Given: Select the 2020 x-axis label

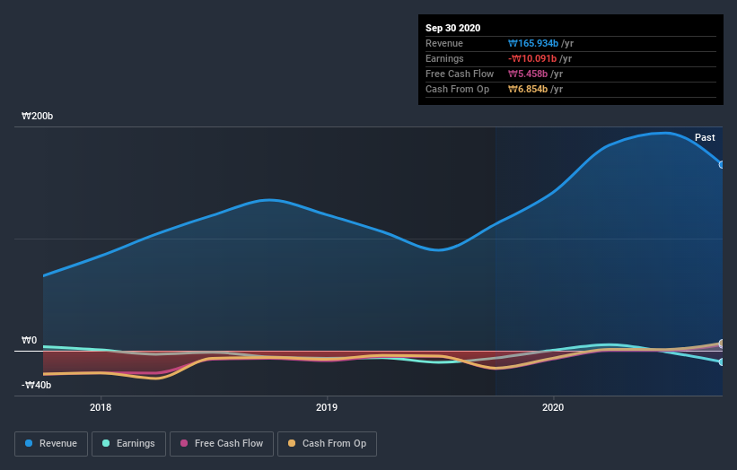Looking at the screenshot, I should pyautogui.click(x=553, y=407).
